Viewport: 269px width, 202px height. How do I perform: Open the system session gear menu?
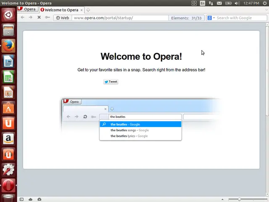click(x=265, y=3)
